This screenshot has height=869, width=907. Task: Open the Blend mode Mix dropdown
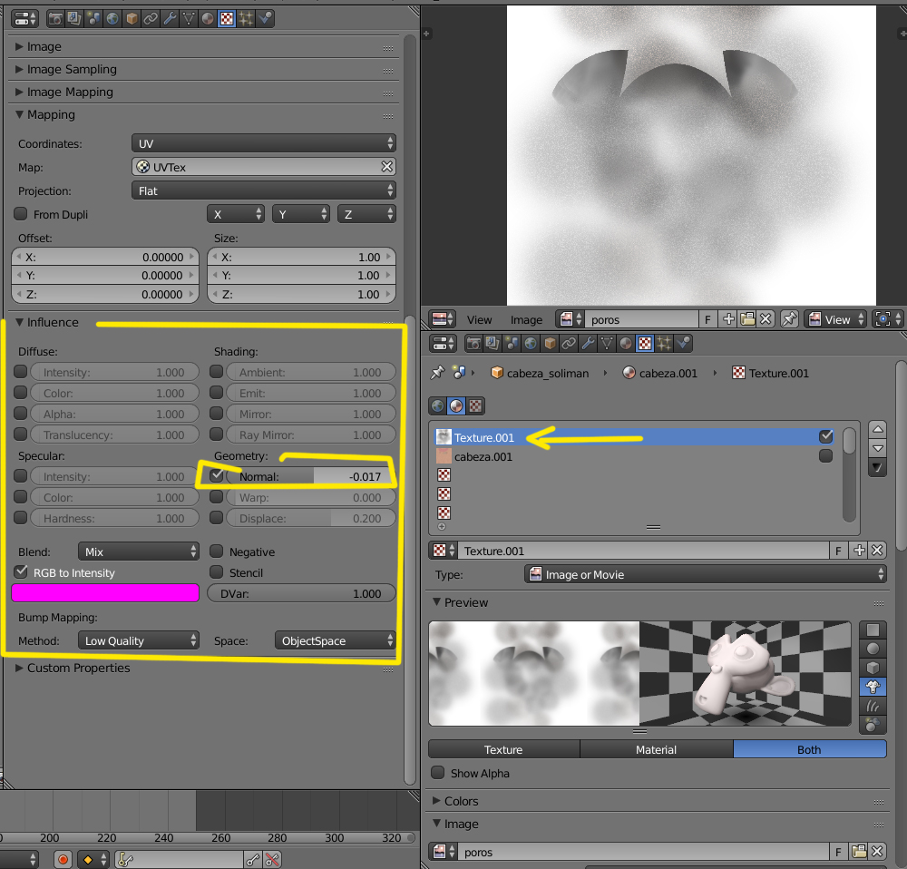click(139, 552)
